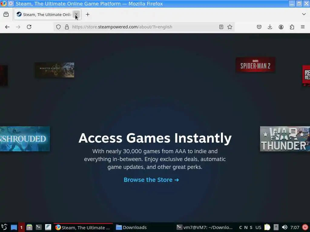Open the file manager taskbar launcher
Viewport: 310px width, 232px height.
point(29,227)
